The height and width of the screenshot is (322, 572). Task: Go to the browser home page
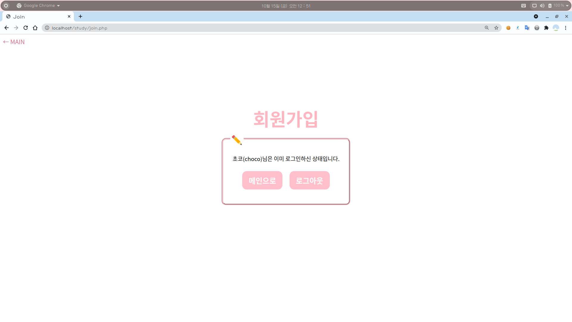point(35,28)
